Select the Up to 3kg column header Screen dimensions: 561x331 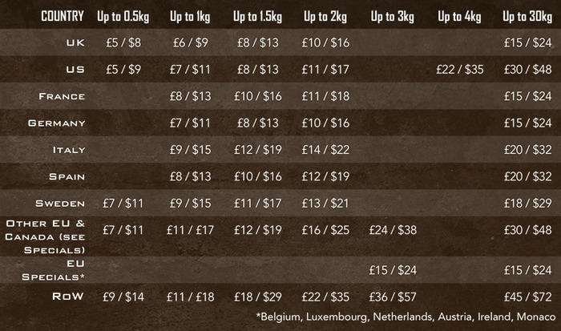tap(393, 17)
